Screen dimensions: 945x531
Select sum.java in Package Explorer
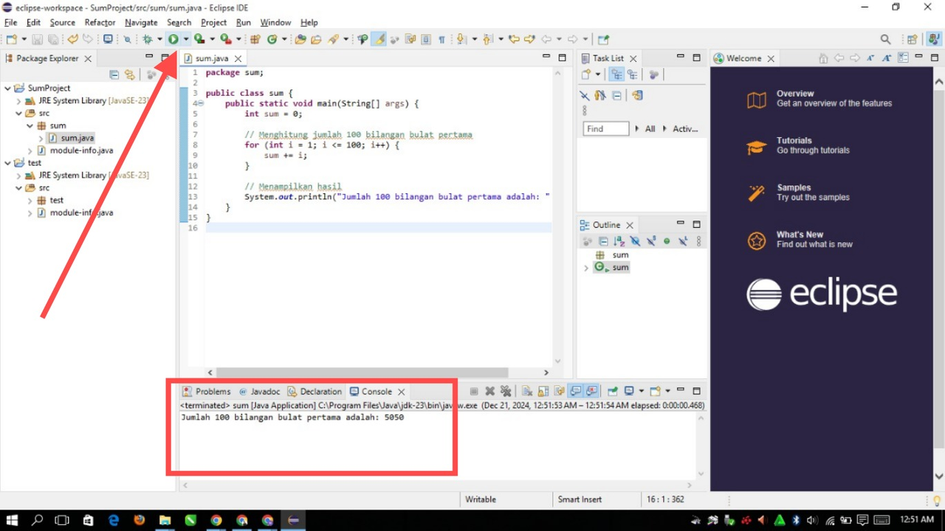coord(77,138)
